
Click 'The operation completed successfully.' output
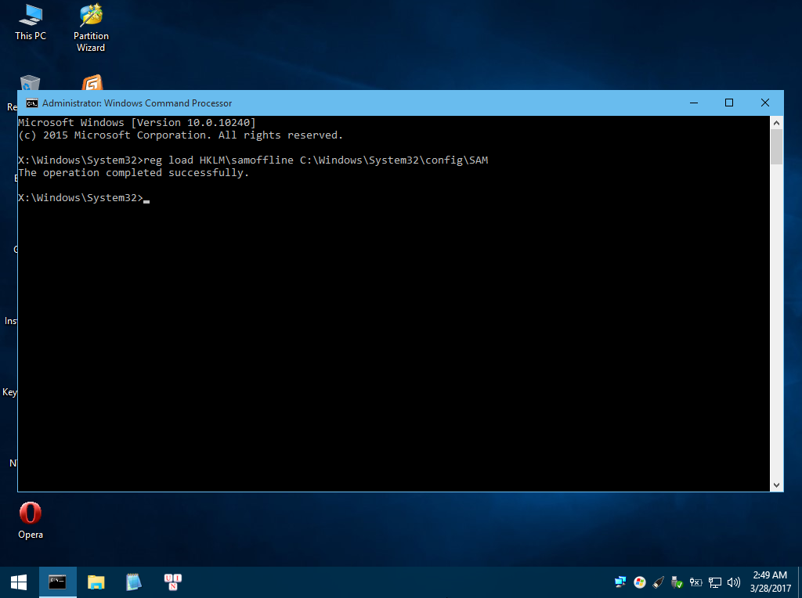(133, 173)
